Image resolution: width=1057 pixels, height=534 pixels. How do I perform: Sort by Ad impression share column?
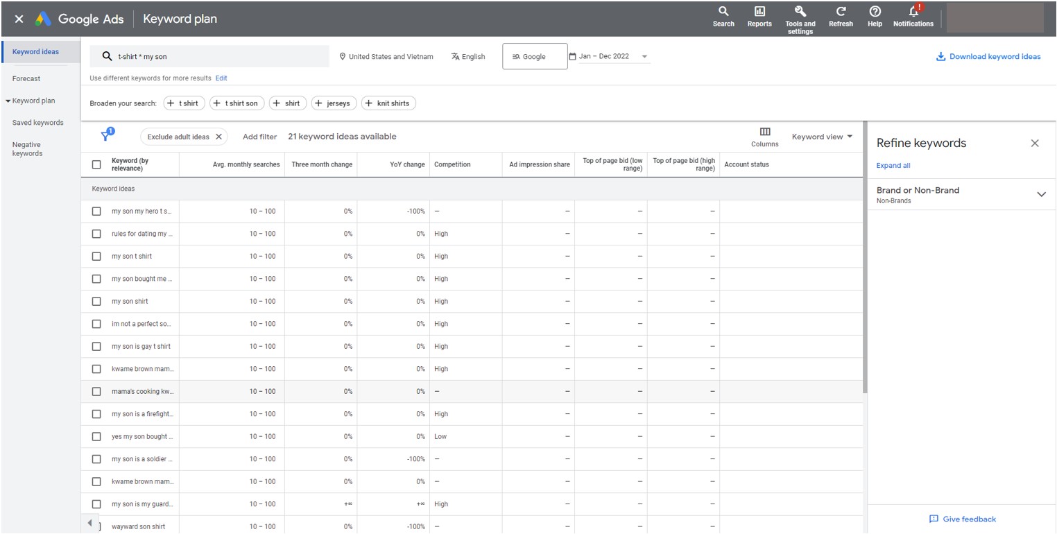pyautogui.click(x=540, y=164)
